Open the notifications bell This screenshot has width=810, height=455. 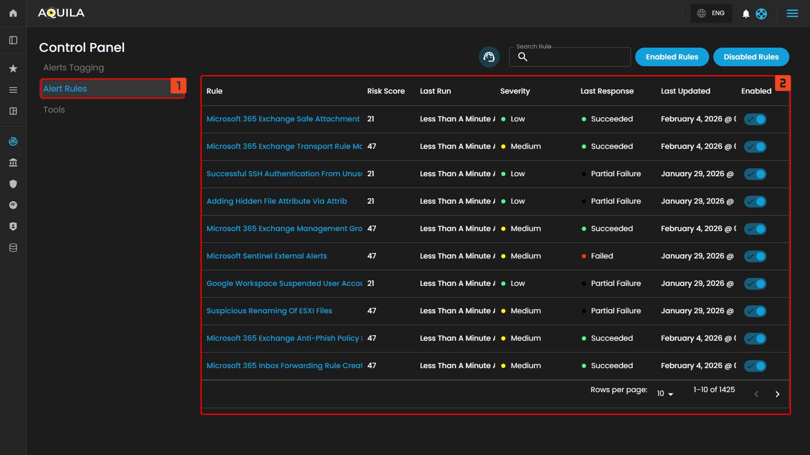coord(746,14)
